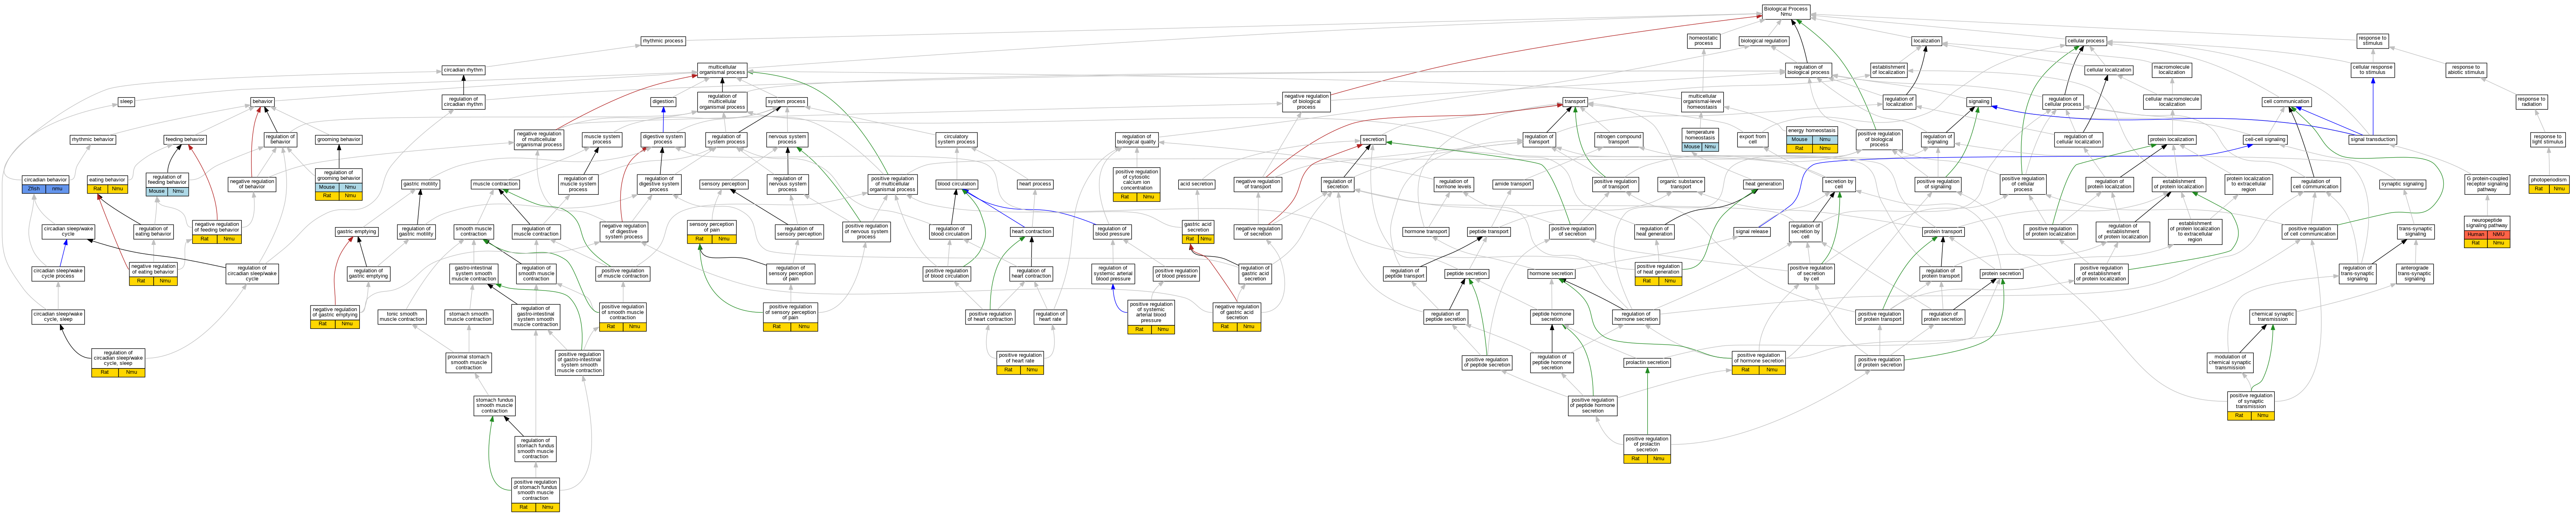Select the 'organic substance transport' node

1681,184
